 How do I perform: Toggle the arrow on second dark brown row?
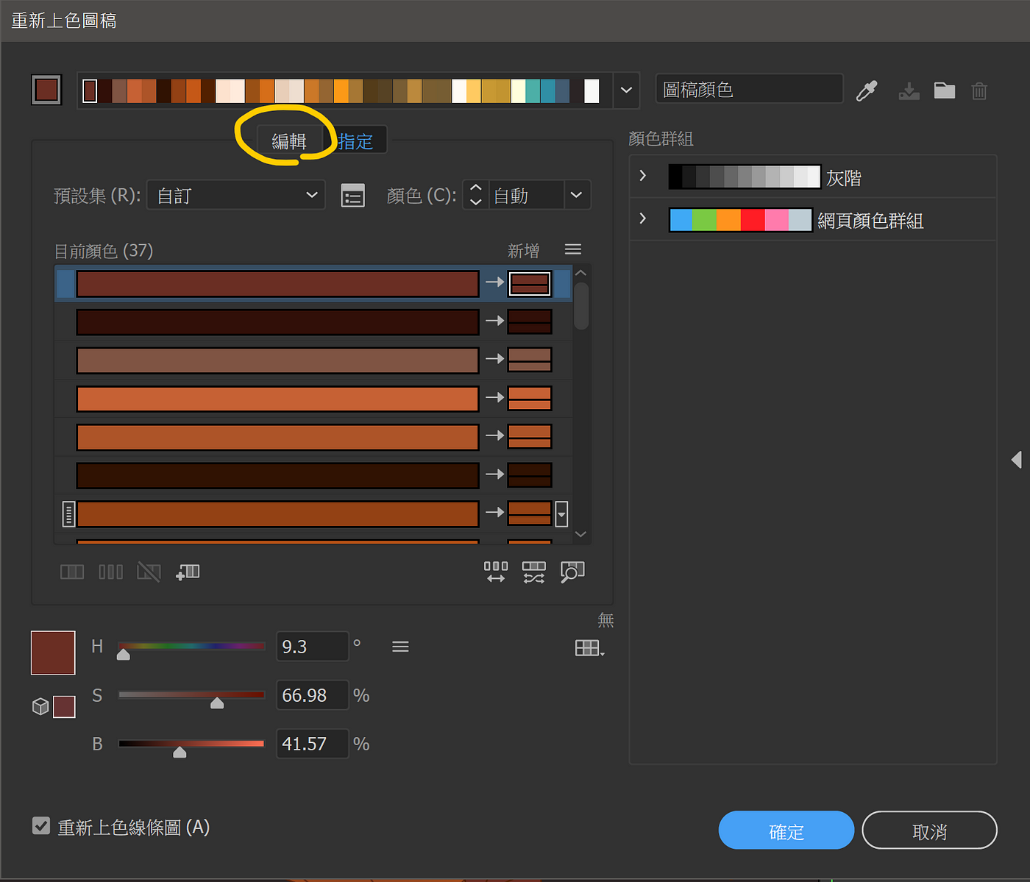click(x=494, y=321)
